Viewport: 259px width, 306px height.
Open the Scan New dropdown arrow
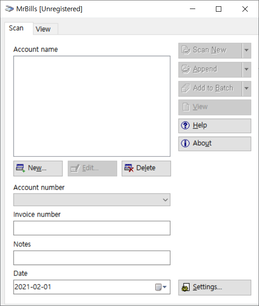tap(246, 50)
